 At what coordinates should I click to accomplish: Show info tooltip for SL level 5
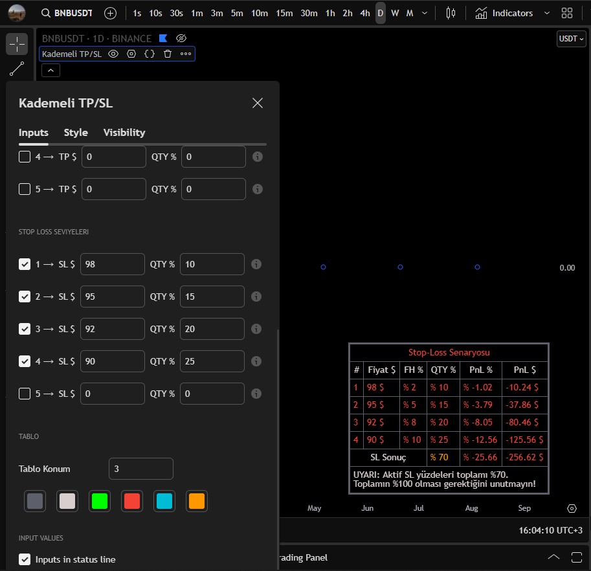(x=256, y=394)
